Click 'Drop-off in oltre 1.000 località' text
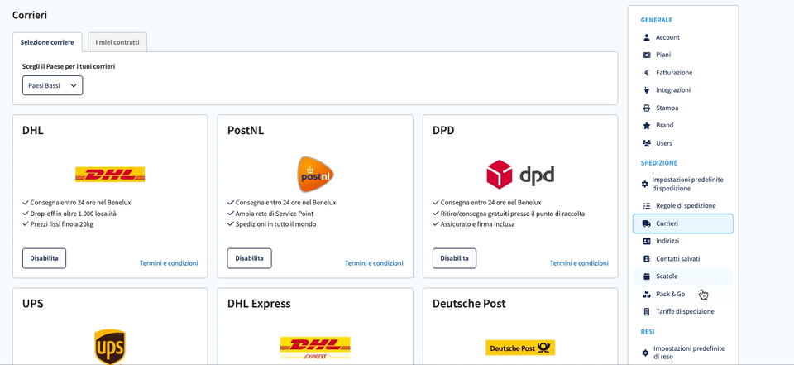This screenshot has width=794, height=365. point(74,214)
